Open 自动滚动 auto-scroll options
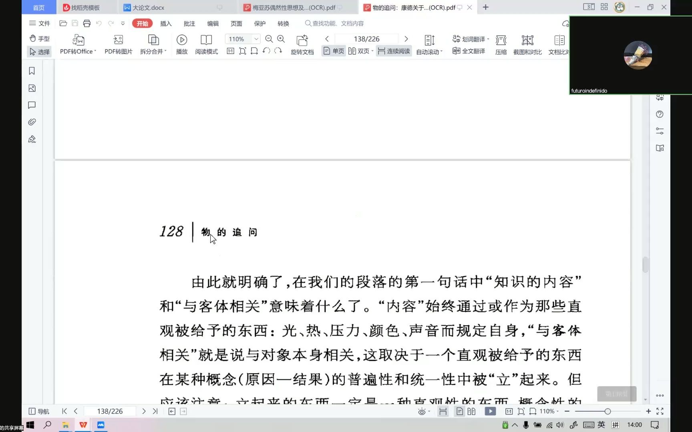Screen dimensions: 692x432 pos(429,44)
